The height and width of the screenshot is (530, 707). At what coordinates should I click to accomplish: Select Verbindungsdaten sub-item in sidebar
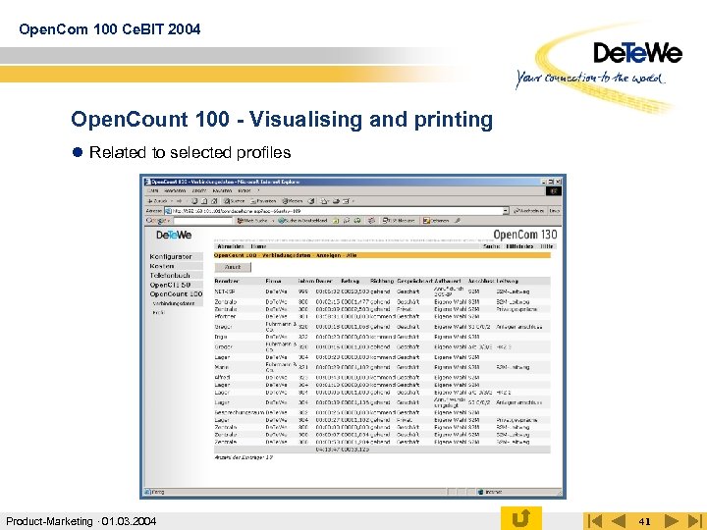(174, 303)
